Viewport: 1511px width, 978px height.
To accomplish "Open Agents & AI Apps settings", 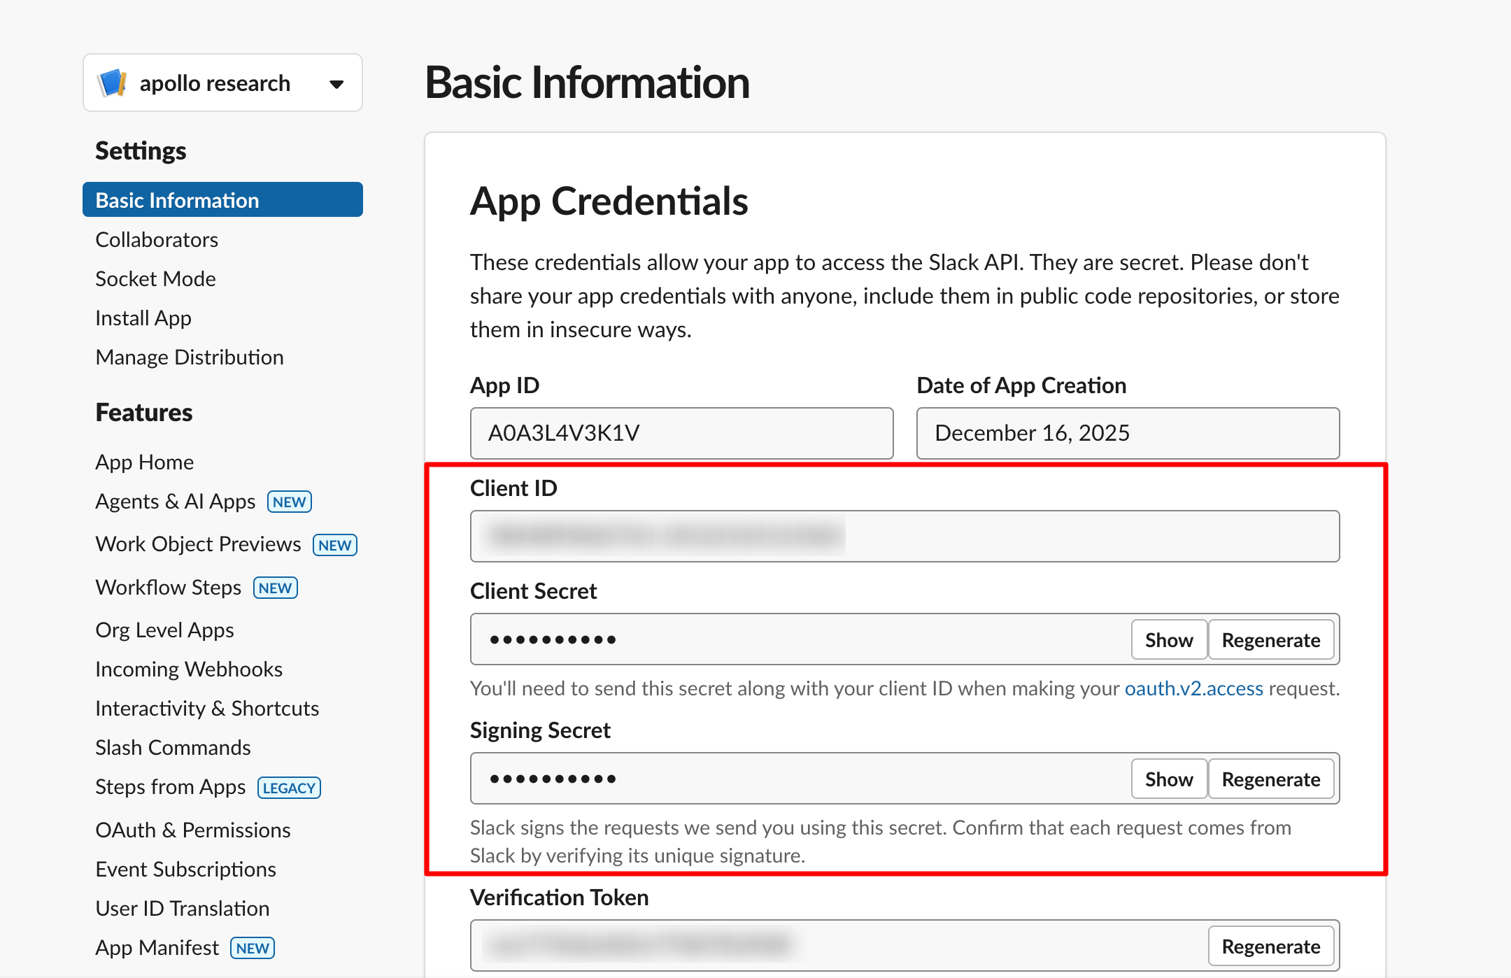I will (x=175, y=501).
